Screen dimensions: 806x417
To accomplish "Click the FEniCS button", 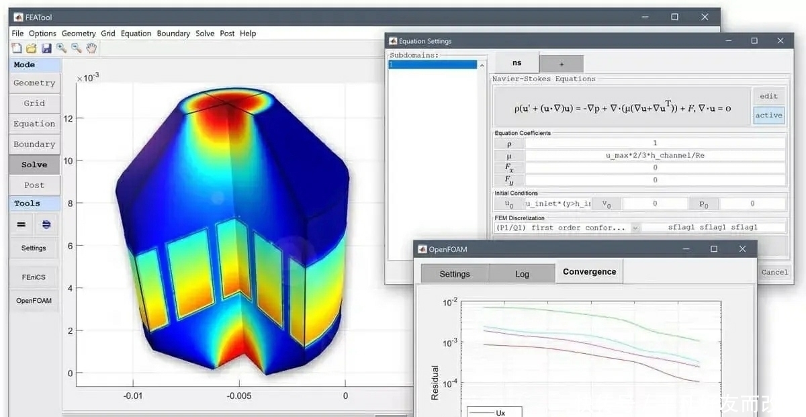I will click(34, 277).
